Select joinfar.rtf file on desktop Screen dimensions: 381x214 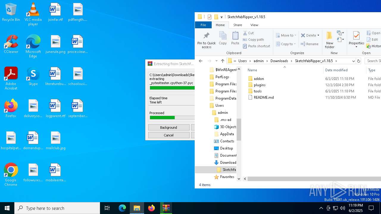click(x=55, y=12)
